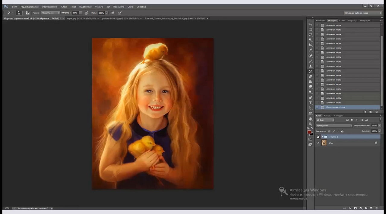Click the foreground color swatch
This screenshot has height=214, width=386.
[x=309, y=132]
